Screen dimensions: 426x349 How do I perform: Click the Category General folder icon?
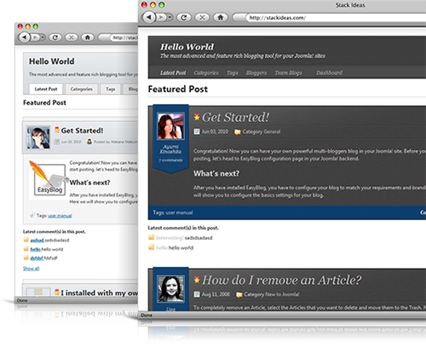pos(238,132)
